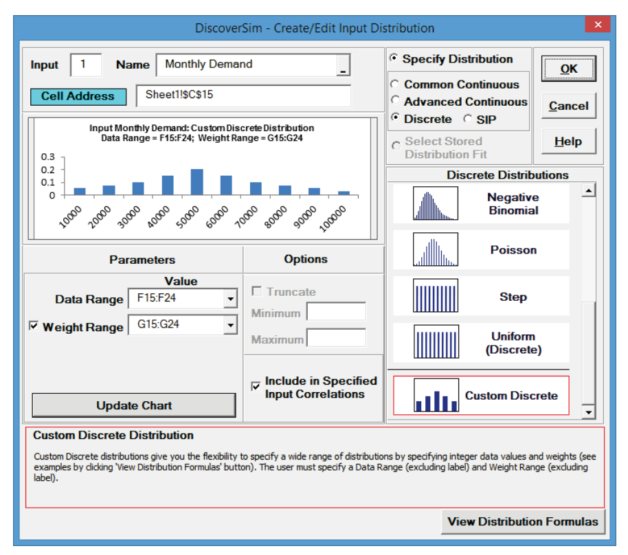Screen dimensions: 628x555
Task: Select the Common Continuous radio option
Action: 395,84
